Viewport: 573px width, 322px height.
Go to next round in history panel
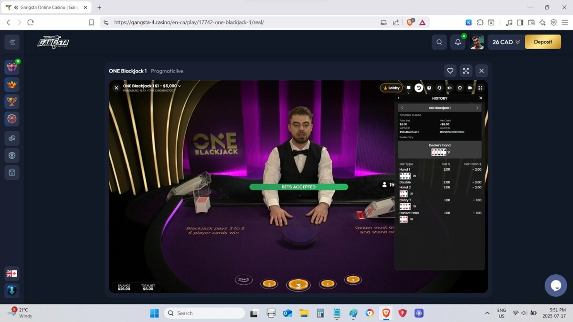point(477,108)
